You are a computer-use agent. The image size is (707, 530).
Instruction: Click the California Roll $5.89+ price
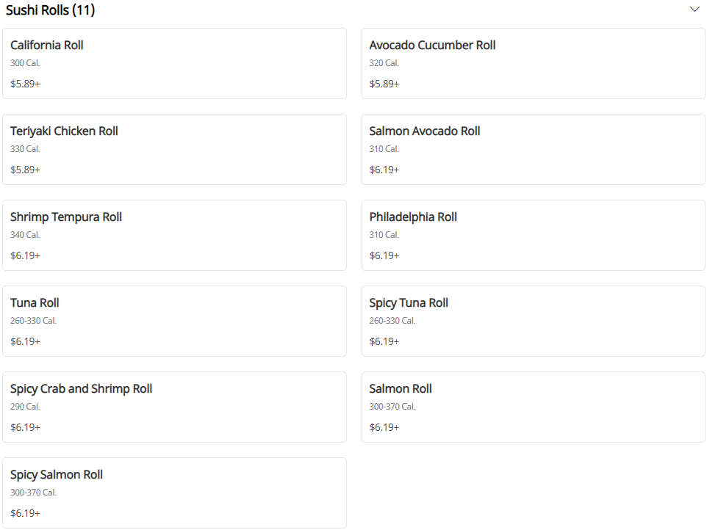coord(25,84)
